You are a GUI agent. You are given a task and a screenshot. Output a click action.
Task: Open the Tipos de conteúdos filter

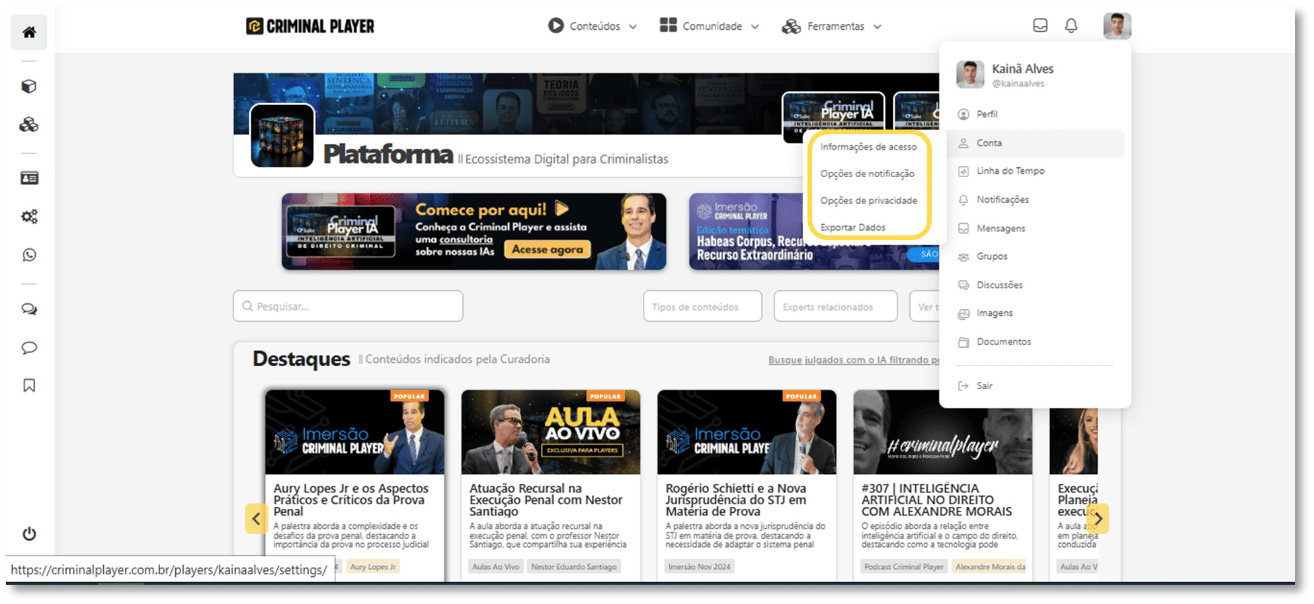click(702, 307)
